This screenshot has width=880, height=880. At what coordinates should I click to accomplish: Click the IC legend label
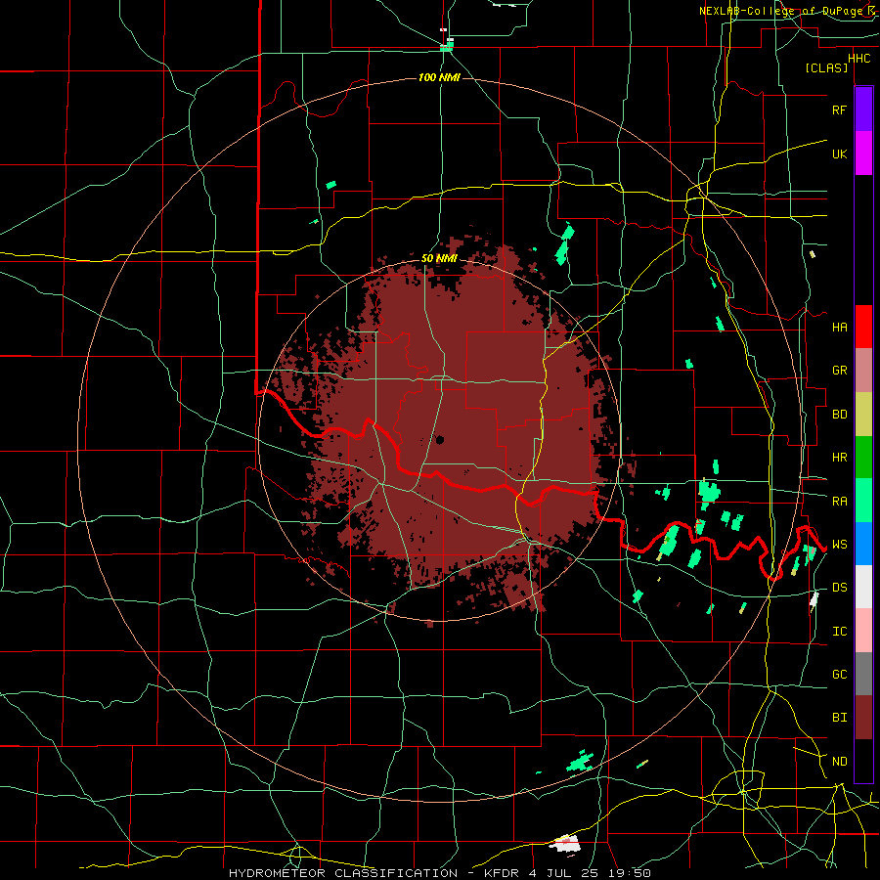(x=839, y=632)
